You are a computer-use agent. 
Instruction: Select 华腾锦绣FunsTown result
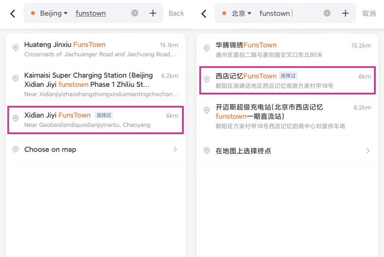[x=287, y=50]
